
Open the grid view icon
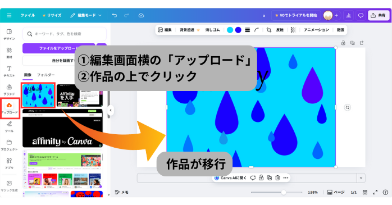[x=365, y=192]
